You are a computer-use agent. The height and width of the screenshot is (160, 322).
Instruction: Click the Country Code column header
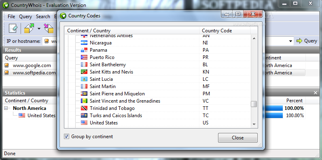pos(225,31)
